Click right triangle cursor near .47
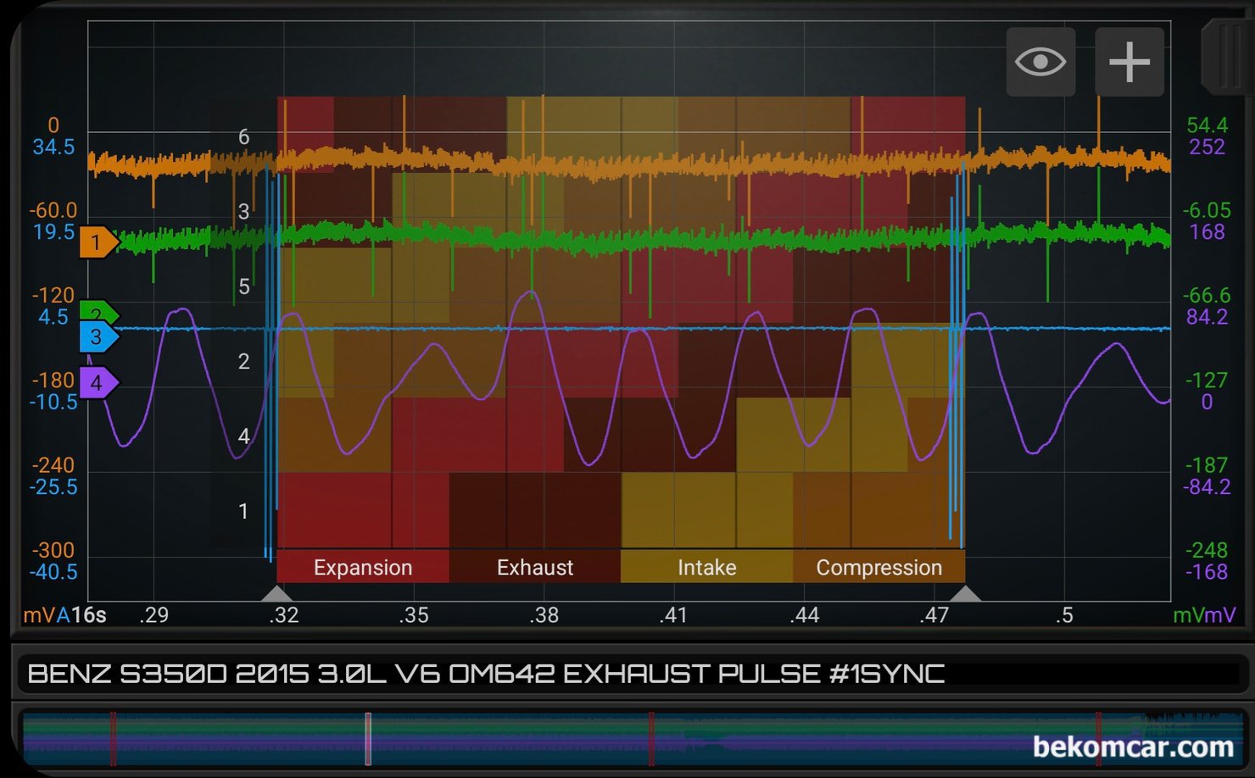Image resolution: width=1255 pixels, height=778 pixels. click(965, 592)
